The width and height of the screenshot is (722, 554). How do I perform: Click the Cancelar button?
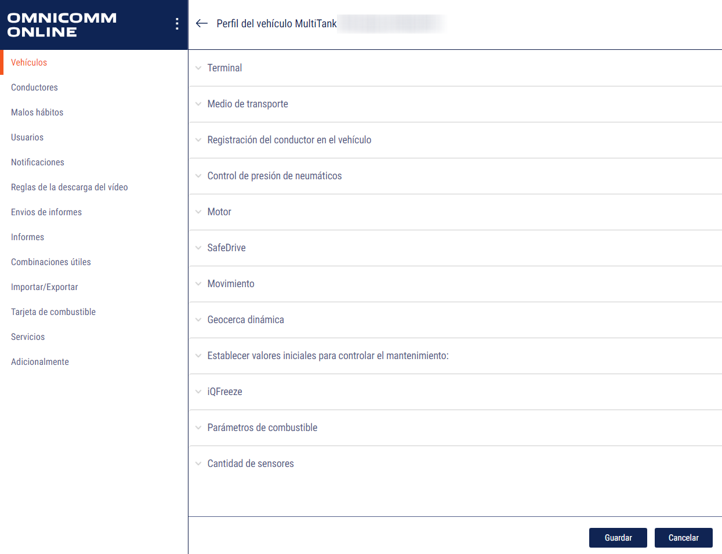[683, 538]
